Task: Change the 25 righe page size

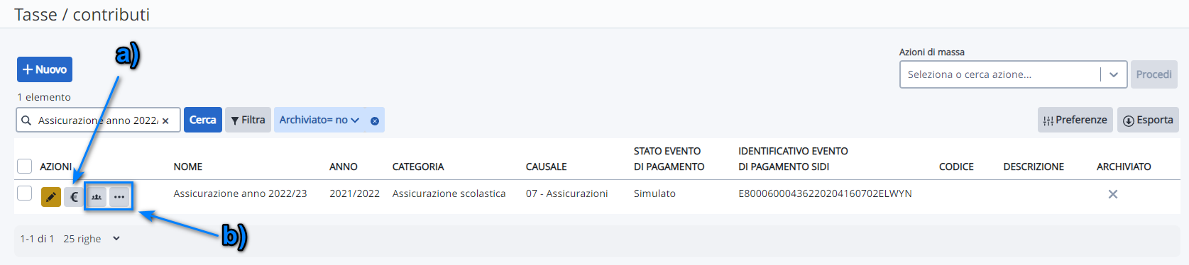Action: (92, 239)
